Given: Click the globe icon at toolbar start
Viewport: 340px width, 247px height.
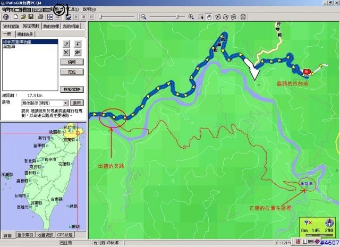Looking at the screenshot, I should click(x=6, y=17).
